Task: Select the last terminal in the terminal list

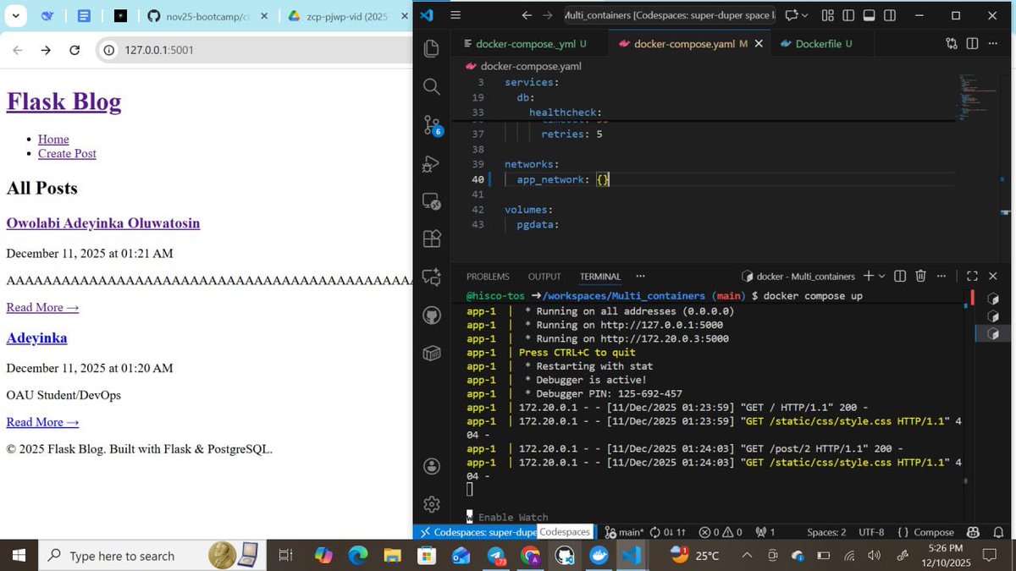Action: coord(993,334)
